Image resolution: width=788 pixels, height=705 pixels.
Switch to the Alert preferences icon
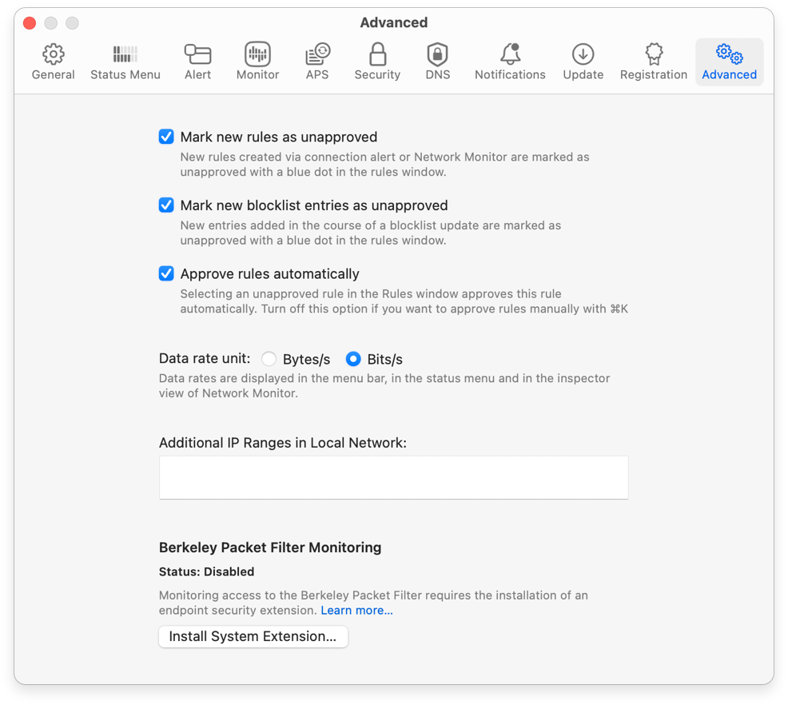pyautogui.click(x=197, y=54)
